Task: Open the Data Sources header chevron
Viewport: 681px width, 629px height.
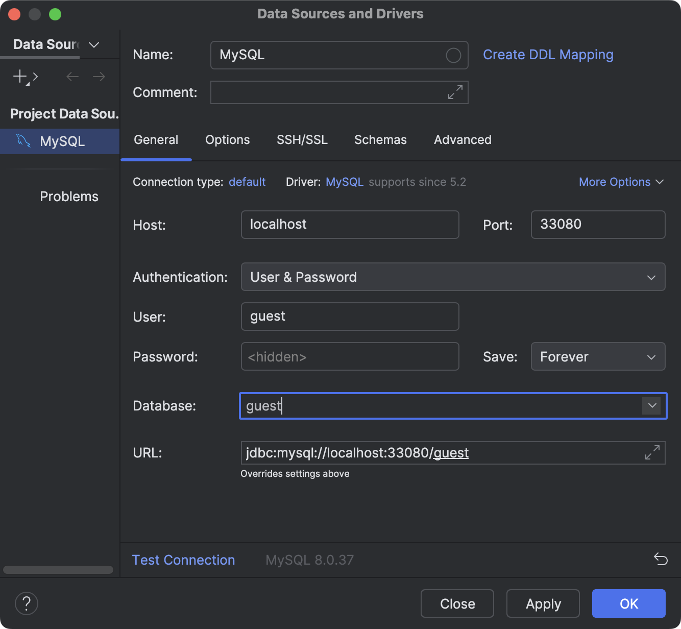Action: coord(93,45)
